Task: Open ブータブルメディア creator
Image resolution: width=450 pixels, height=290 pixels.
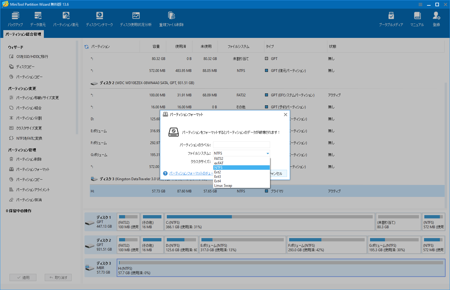Action: point(391,18)
